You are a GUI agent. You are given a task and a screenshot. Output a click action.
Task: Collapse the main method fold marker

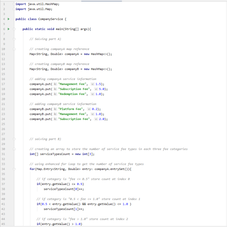tap(14, 29)
